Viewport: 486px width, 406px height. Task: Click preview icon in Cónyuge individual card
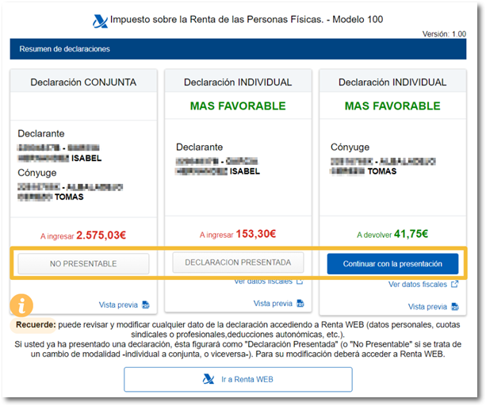[x=453, y=307]
